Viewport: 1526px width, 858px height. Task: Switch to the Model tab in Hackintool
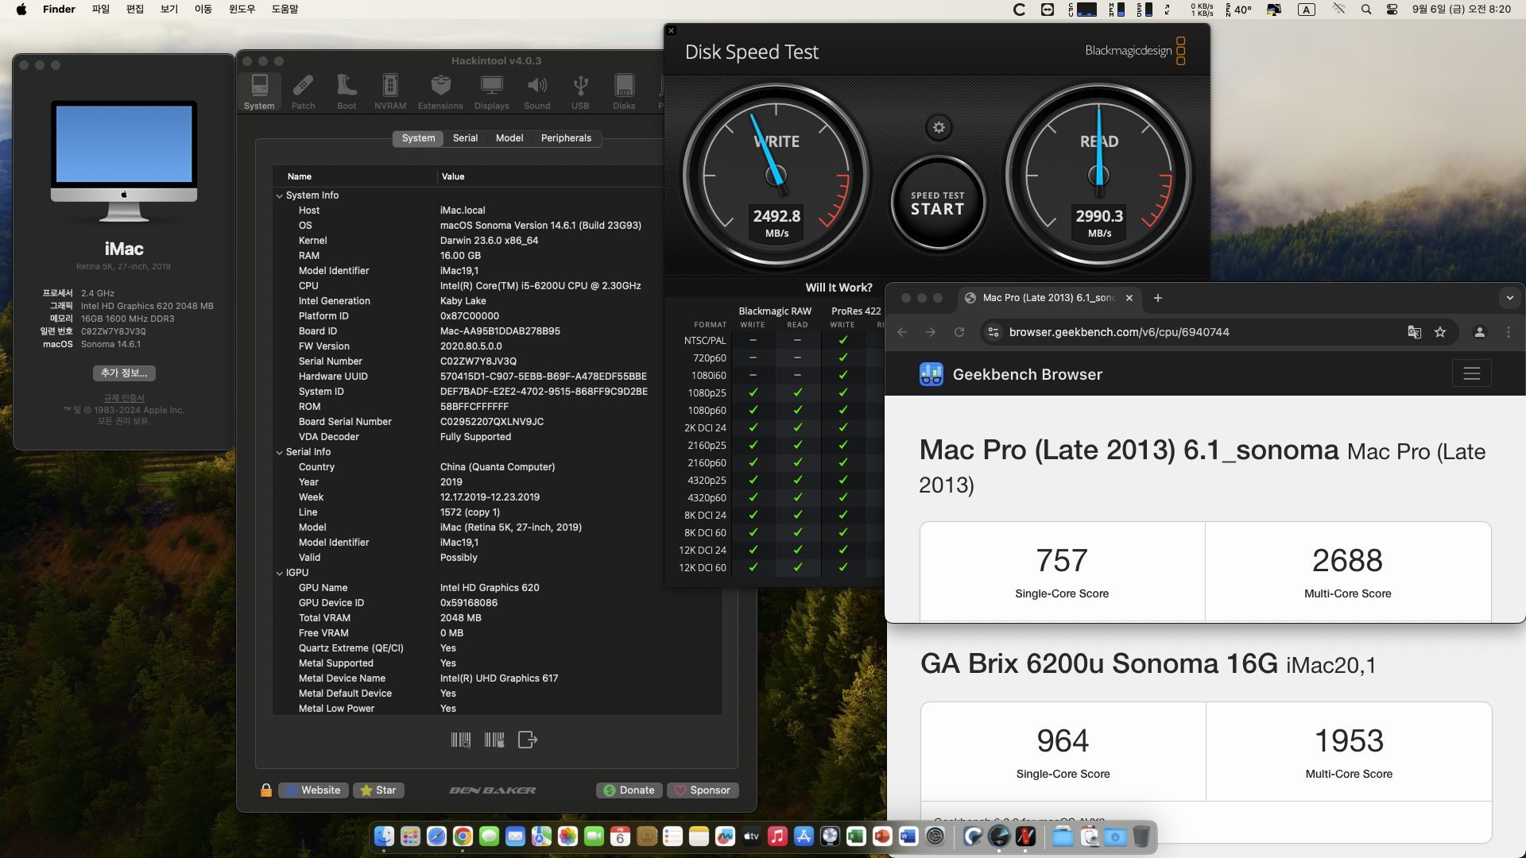(509, 138)
